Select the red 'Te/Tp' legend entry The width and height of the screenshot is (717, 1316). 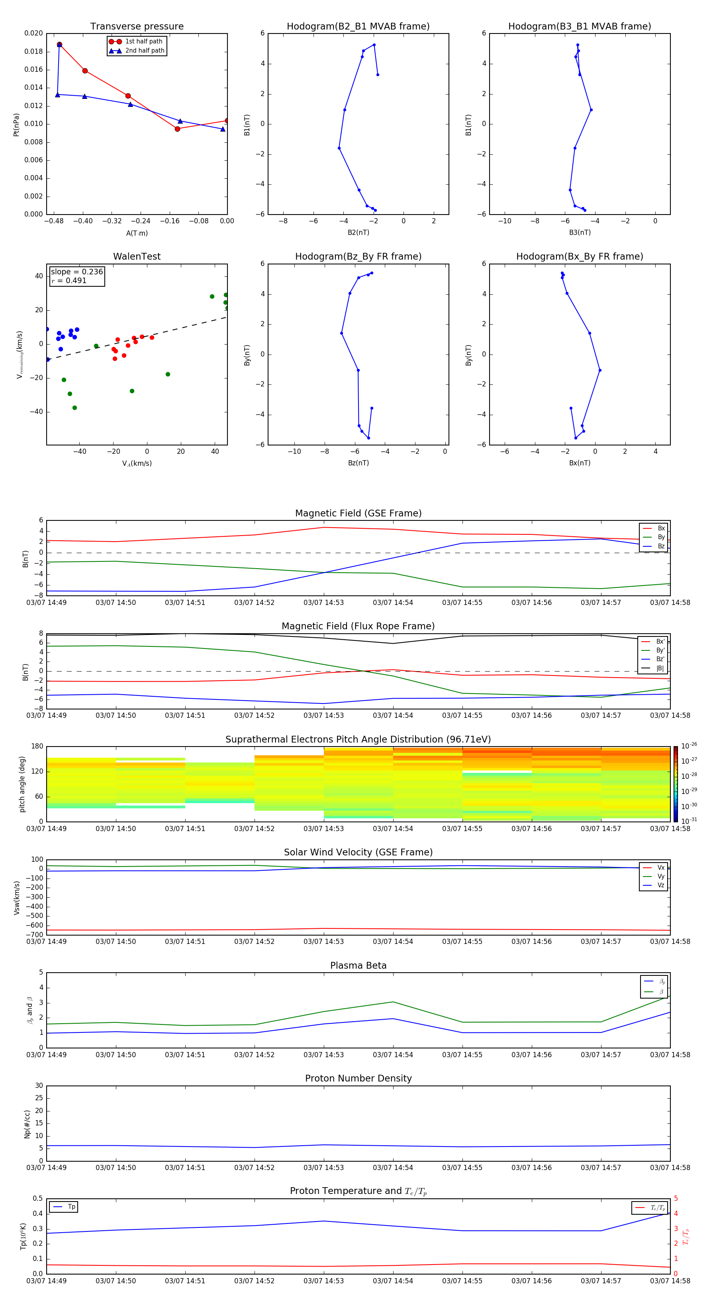point(650,1208)
